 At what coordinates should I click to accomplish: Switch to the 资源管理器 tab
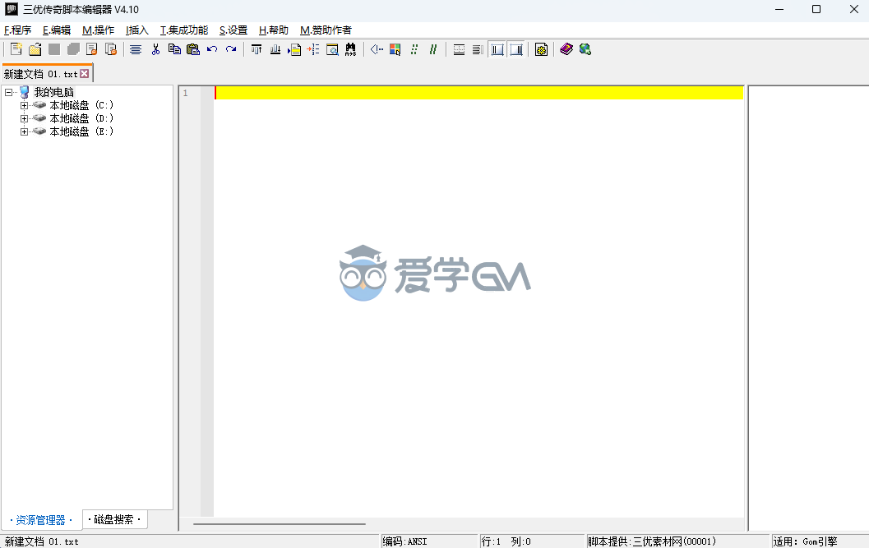point(41,520)
